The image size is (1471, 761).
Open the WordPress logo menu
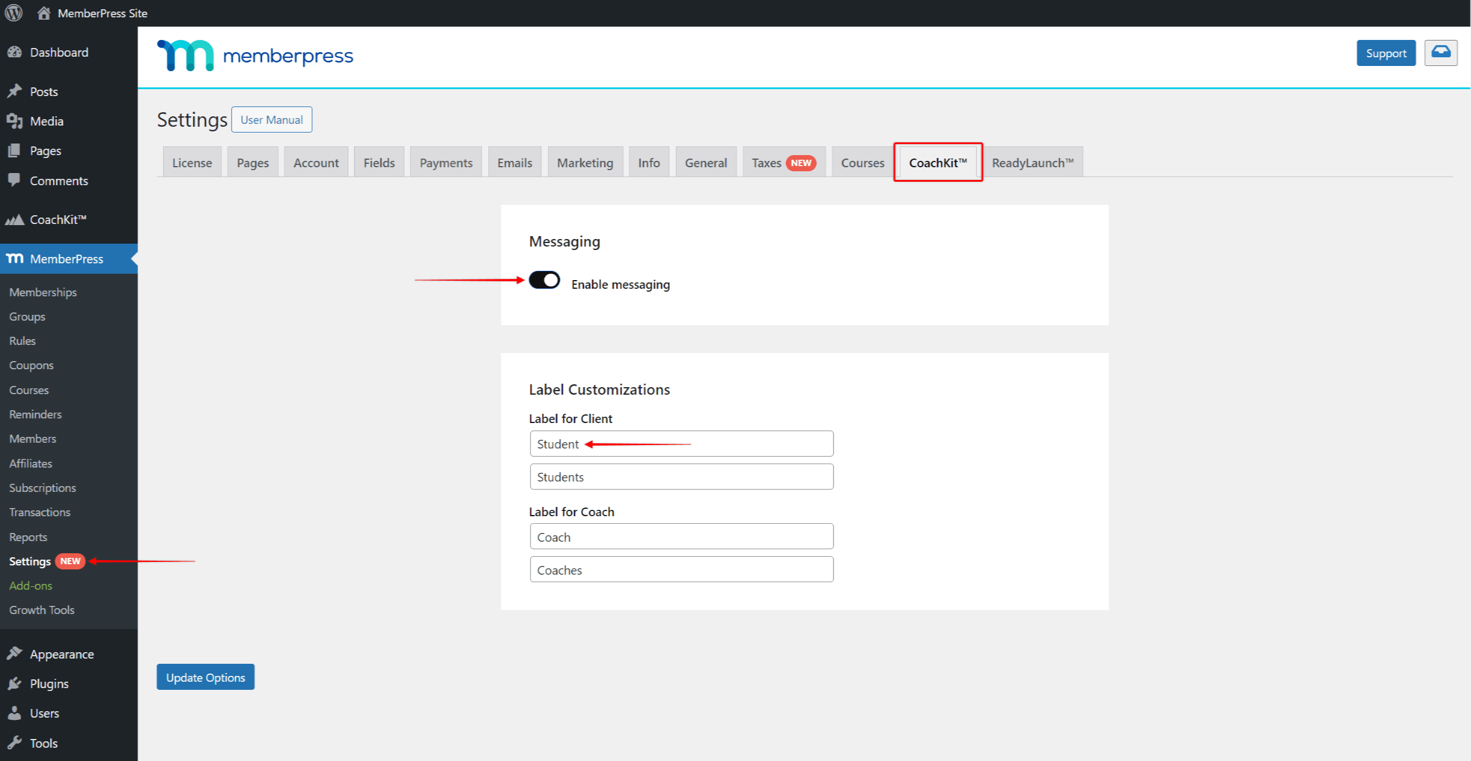click(13, 13)
